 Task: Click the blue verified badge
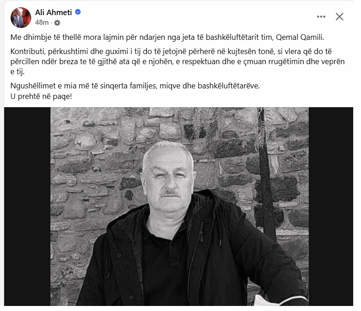tap(78, 12)
